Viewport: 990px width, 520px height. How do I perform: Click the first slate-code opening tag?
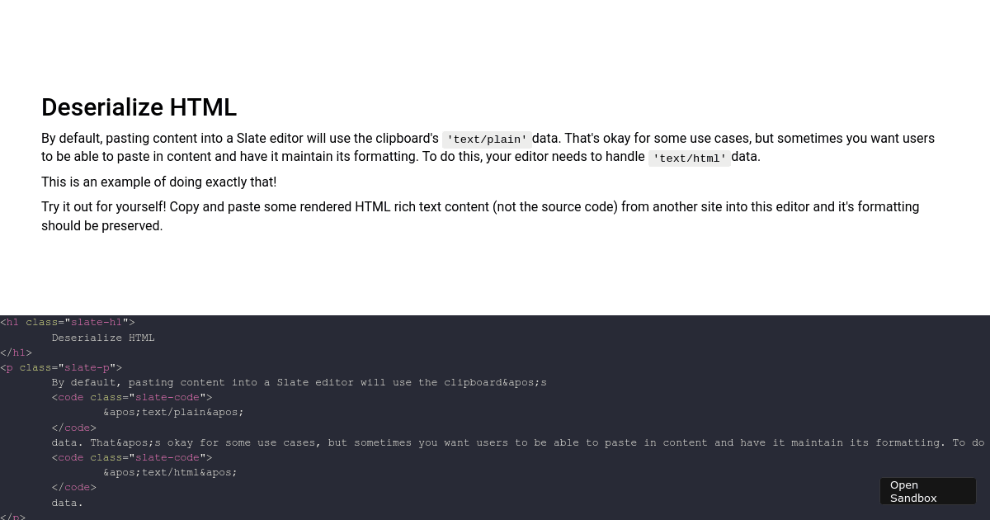click(132, 397)
